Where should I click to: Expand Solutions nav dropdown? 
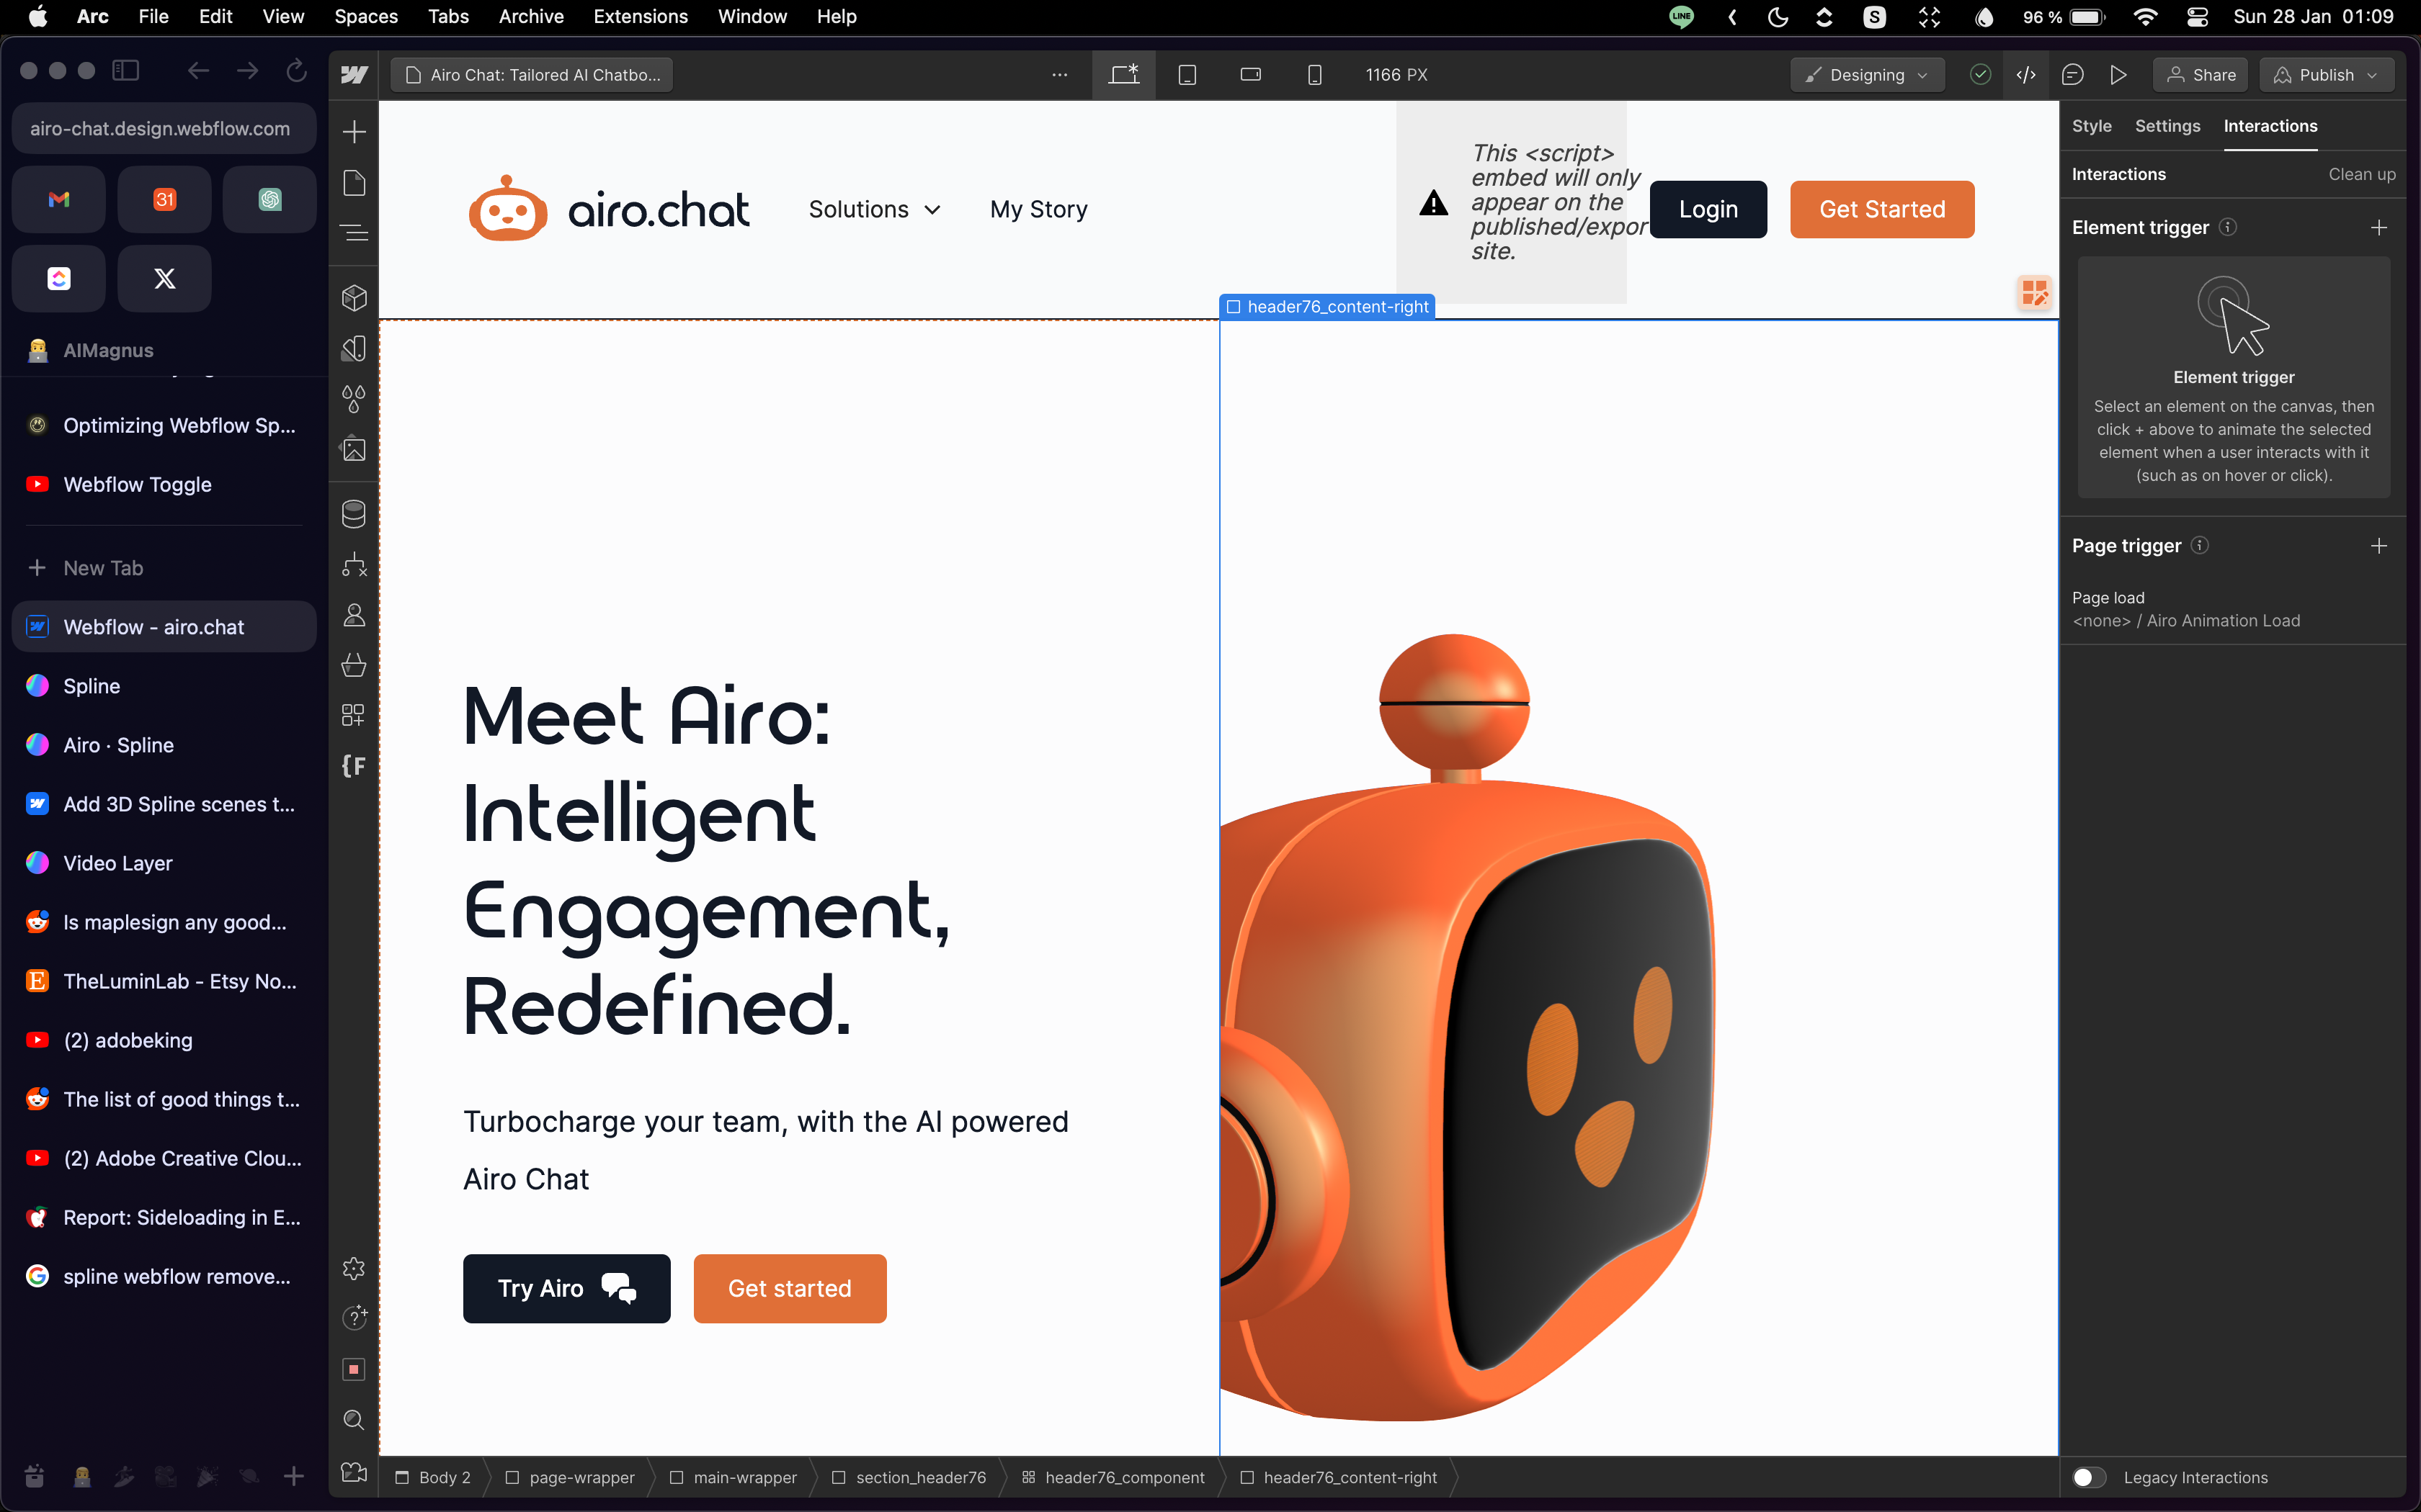[x=874, y=209]
